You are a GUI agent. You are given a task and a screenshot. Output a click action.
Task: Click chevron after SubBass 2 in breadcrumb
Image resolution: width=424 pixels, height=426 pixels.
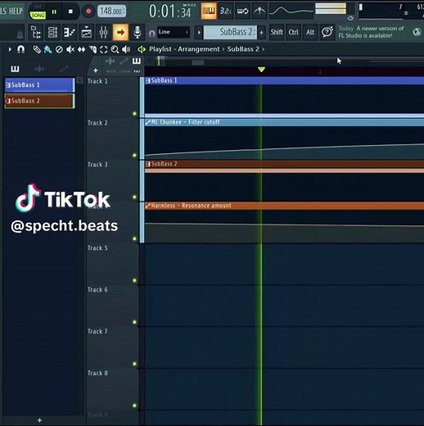point(264,49)
